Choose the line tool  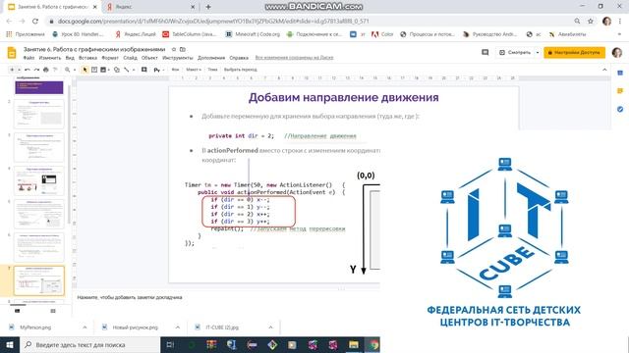click(x=127, y=70)
